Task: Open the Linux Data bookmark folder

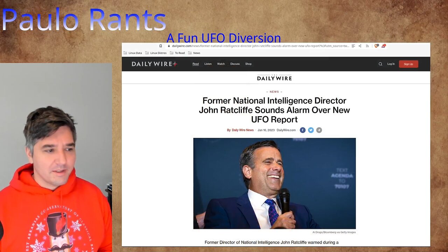Action: [133, 53]
